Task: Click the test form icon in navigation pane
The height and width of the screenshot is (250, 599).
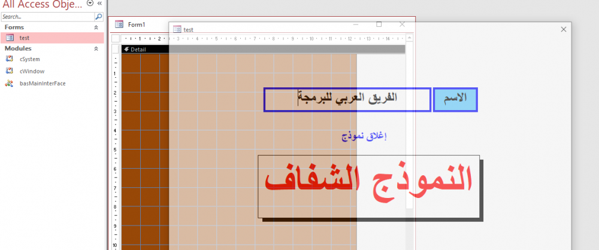Action: (x=10, y=38)
